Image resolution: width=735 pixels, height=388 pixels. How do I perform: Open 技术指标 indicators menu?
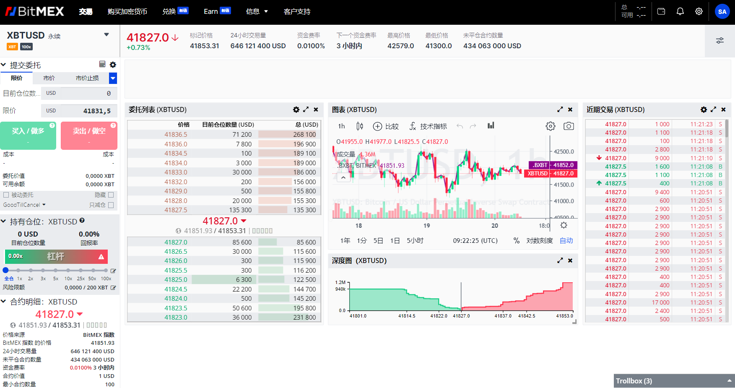click(x=428, y=126)
